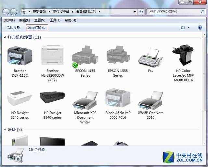Collapse the 设备 group section
The width and height of the screenshot is (208, 167).
5,130
